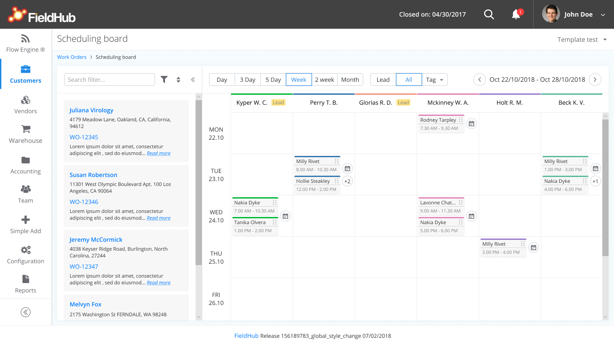
Task: Toggle the sort order of the filter list
Action: point(178,79)
